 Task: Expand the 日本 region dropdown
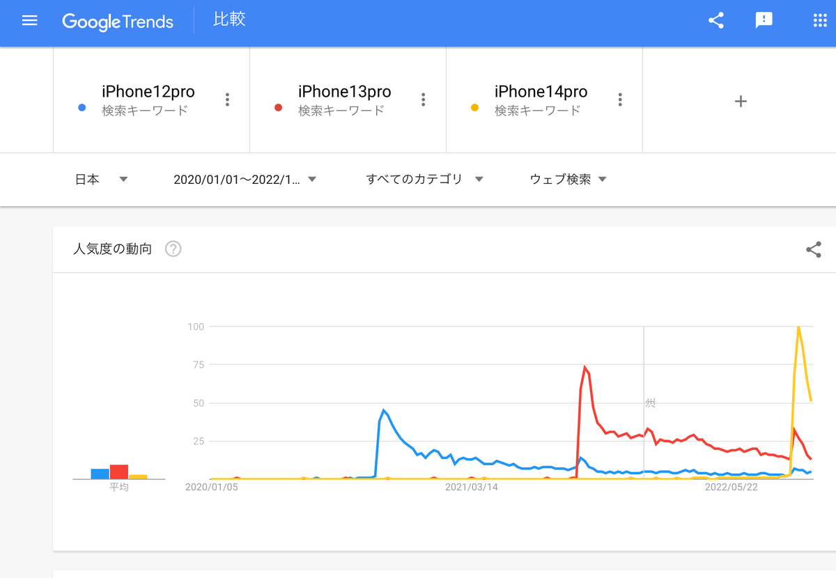coord(102,179)
